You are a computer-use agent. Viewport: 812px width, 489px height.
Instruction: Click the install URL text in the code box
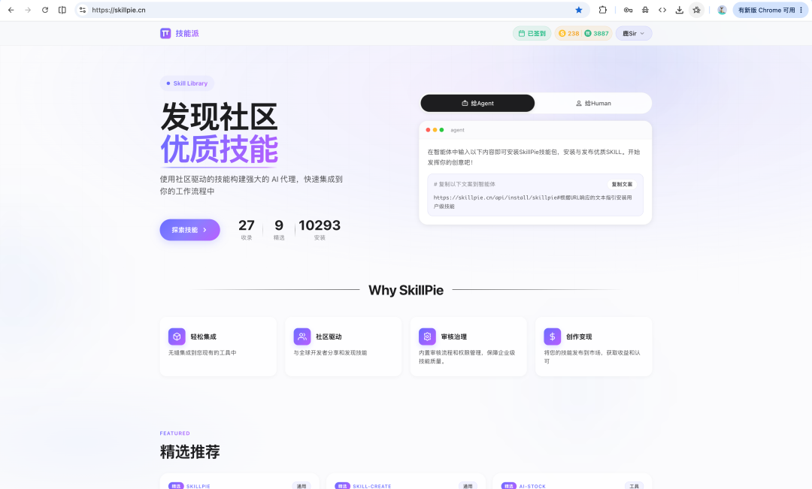pyautogui.click(x=532, y=202)
